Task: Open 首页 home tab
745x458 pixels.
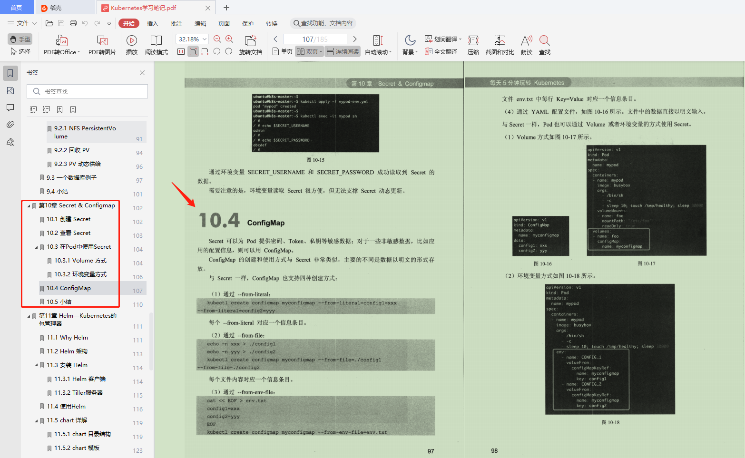Action: (17, 8)
